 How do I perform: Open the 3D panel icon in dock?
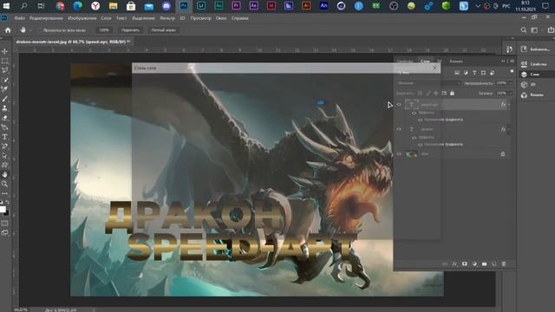pyautogui.click(x=524, y=85)
